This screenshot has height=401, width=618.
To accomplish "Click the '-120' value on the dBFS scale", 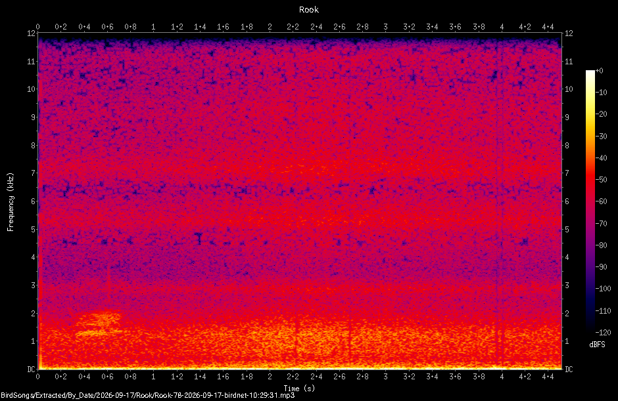I will click(603, 333).
